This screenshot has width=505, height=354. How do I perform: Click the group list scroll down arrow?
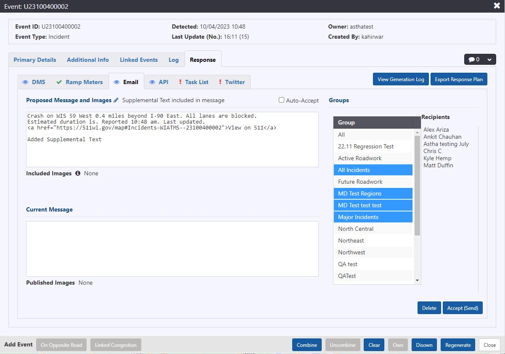coord(417,280)
